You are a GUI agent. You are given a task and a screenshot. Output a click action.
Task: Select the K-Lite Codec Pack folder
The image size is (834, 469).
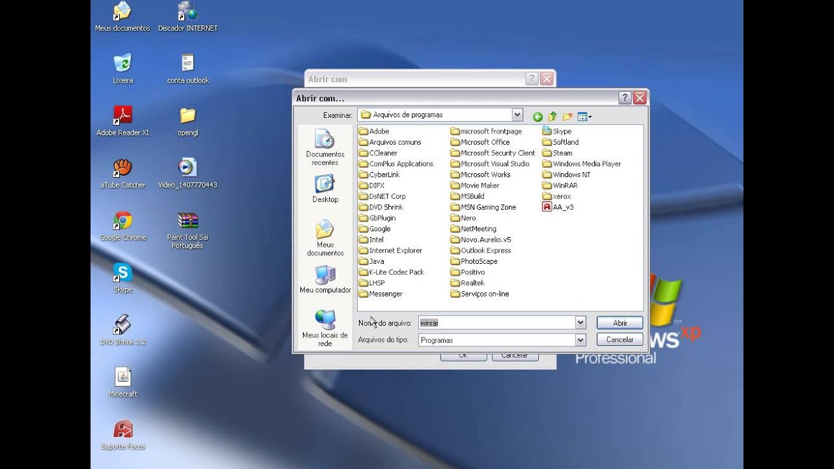coord(392,272)
